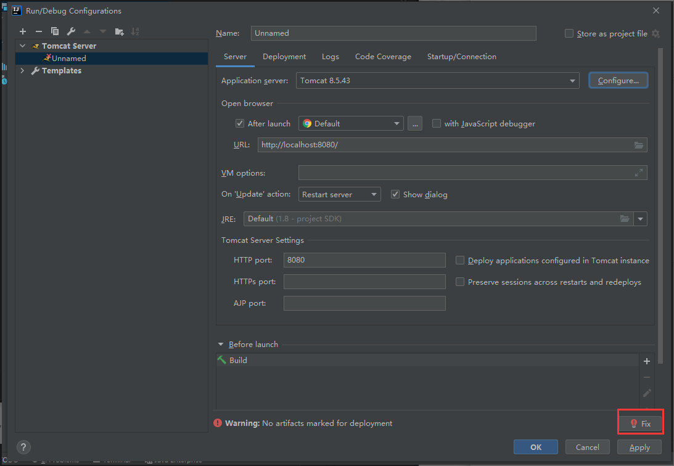Sort configurations alphabetically
Image resolution: width=674 pixels, height=466 pixels.
(135, 31)
